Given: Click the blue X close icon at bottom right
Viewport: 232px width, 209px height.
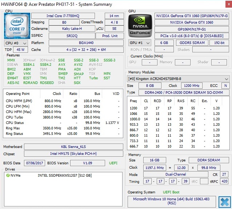Looking at the screenshot, I should [x=225, y=202].
